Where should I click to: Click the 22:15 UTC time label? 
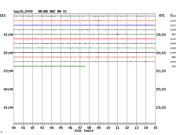(161, 89)
